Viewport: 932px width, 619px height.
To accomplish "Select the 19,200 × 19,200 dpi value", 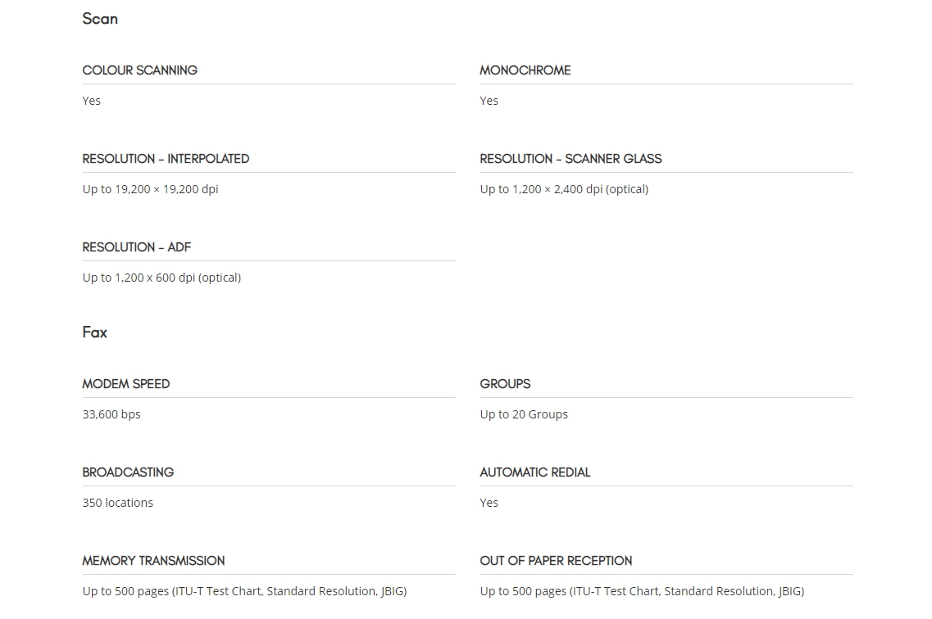I will pos(166,189).
